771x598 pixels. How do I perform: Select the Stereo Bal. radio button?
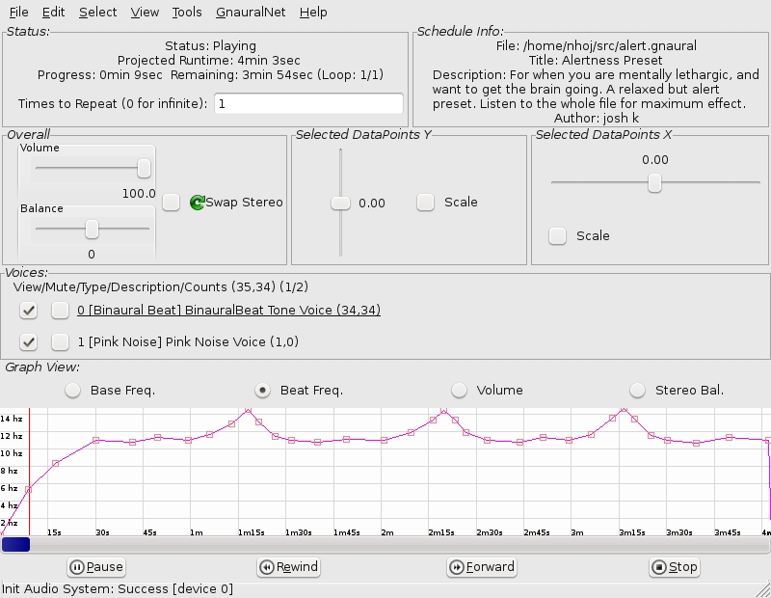[637, 391]
